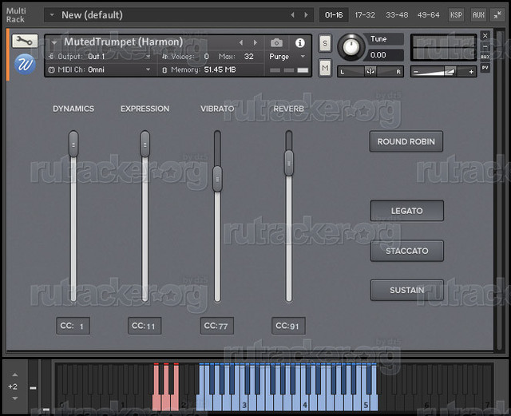
Task: Solo the MutedTrumpet instrument
Action: point(325,43)
